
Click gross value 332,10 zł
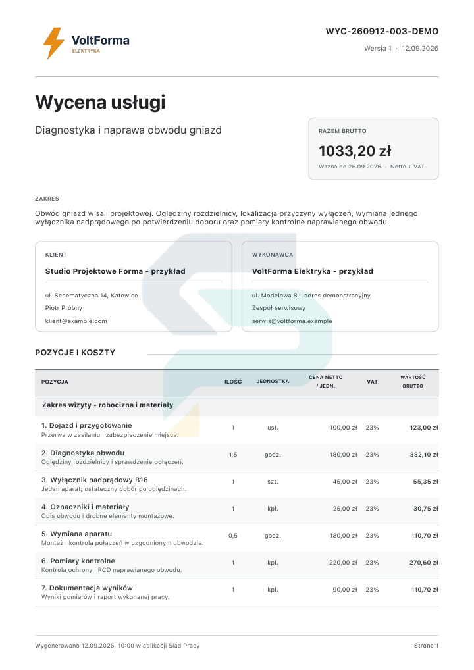point(424,455)
